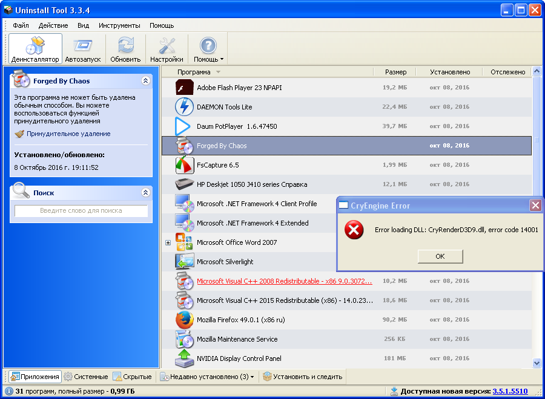Click the Daum PotPlayer icon
The image size is (545, 399).
183,126
